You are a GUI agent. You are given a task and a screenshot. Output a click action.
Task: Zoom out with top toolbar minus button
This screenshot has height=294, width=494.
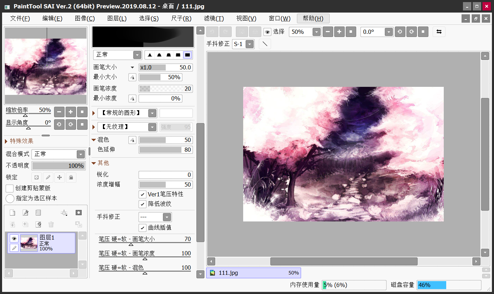pos(328,32)
